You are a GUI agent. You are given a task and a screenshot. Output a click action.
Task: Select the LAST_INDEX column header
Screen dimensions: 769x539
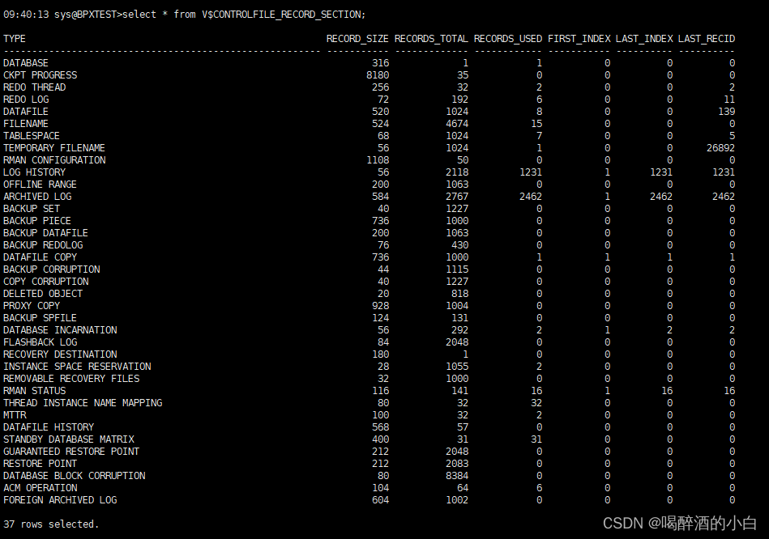click(644, 39)
